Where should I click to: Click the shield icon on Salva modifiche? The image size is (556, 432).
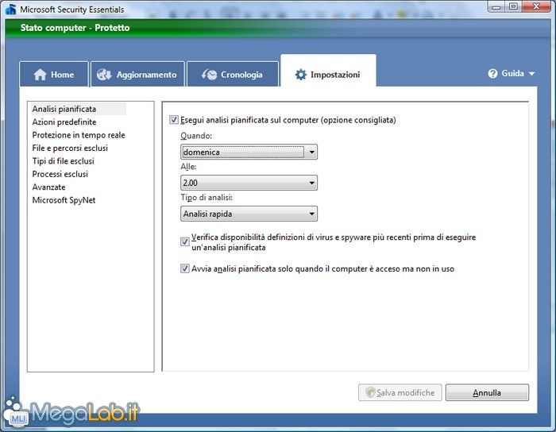pos(370,392)
